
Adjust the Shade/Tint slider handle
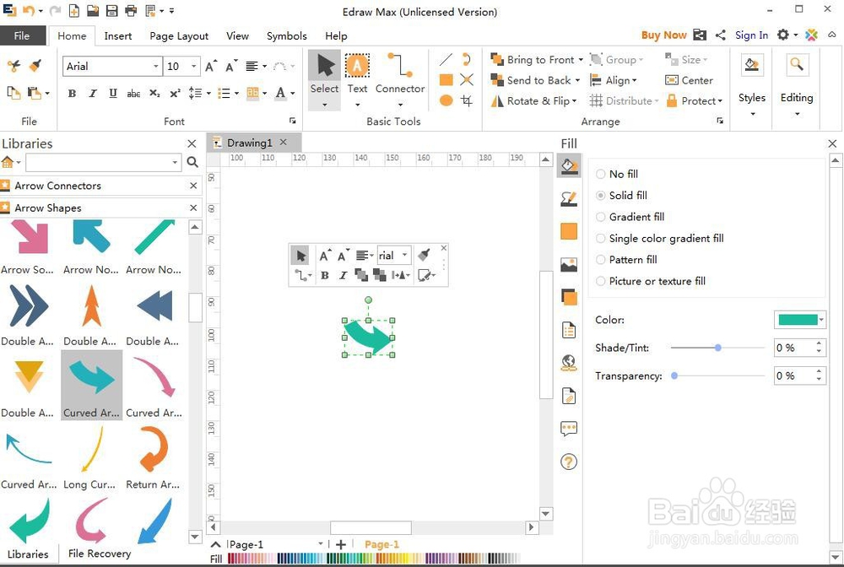click(x=717, y=348)
